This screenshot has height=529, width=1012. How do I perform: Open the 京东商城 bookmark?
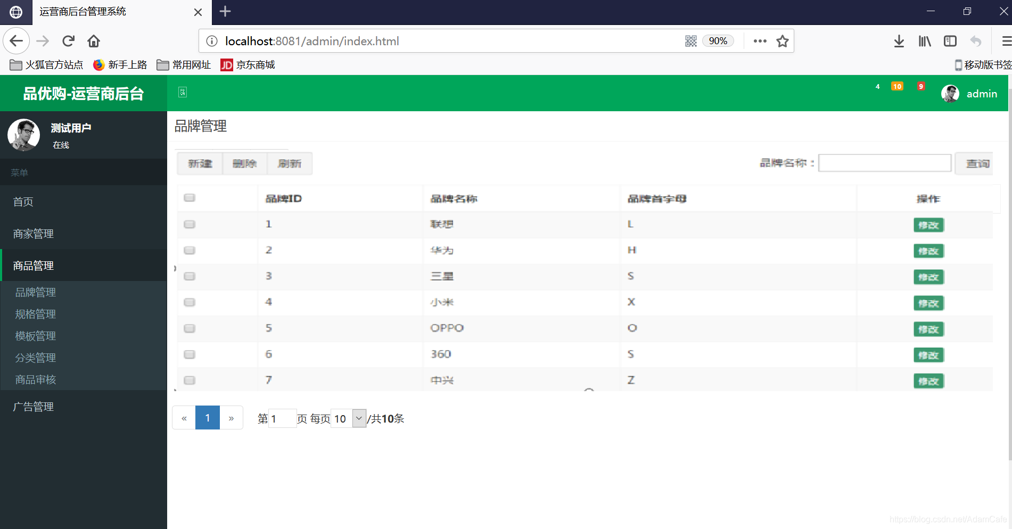coord(248,65)
